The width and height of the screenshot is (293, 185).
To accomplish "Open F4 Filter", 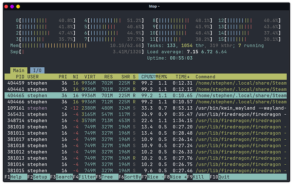I will tap(84, 177).
